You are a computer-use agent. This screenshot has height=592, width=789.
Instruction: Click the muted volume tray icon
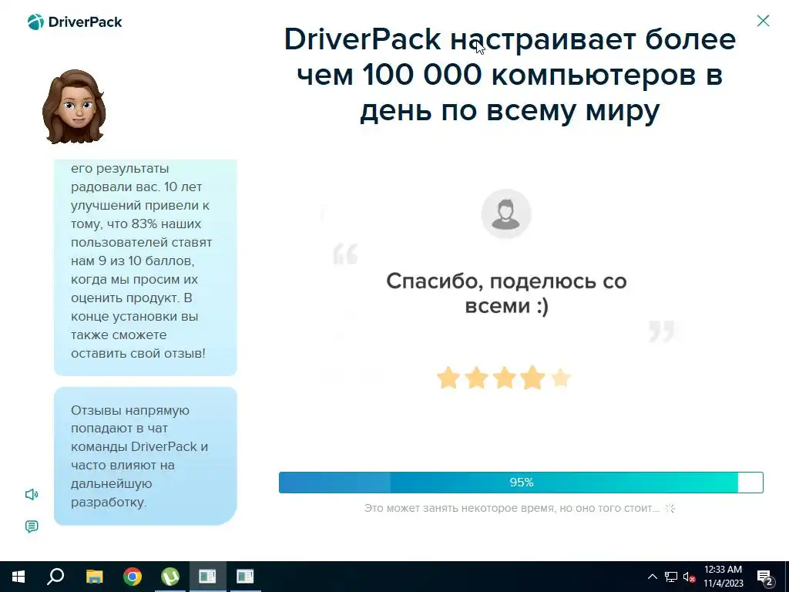(690, 577)
